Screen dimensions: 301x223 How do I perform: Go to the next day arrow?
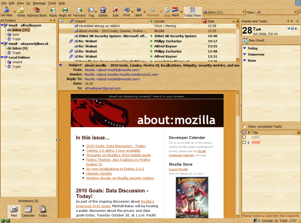click(x=296, y=28)
